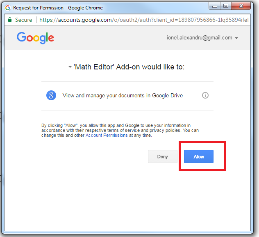259x237 pixels.
Task: Click 'View and manage your documents' permission row
Action: tap(123, 95)
